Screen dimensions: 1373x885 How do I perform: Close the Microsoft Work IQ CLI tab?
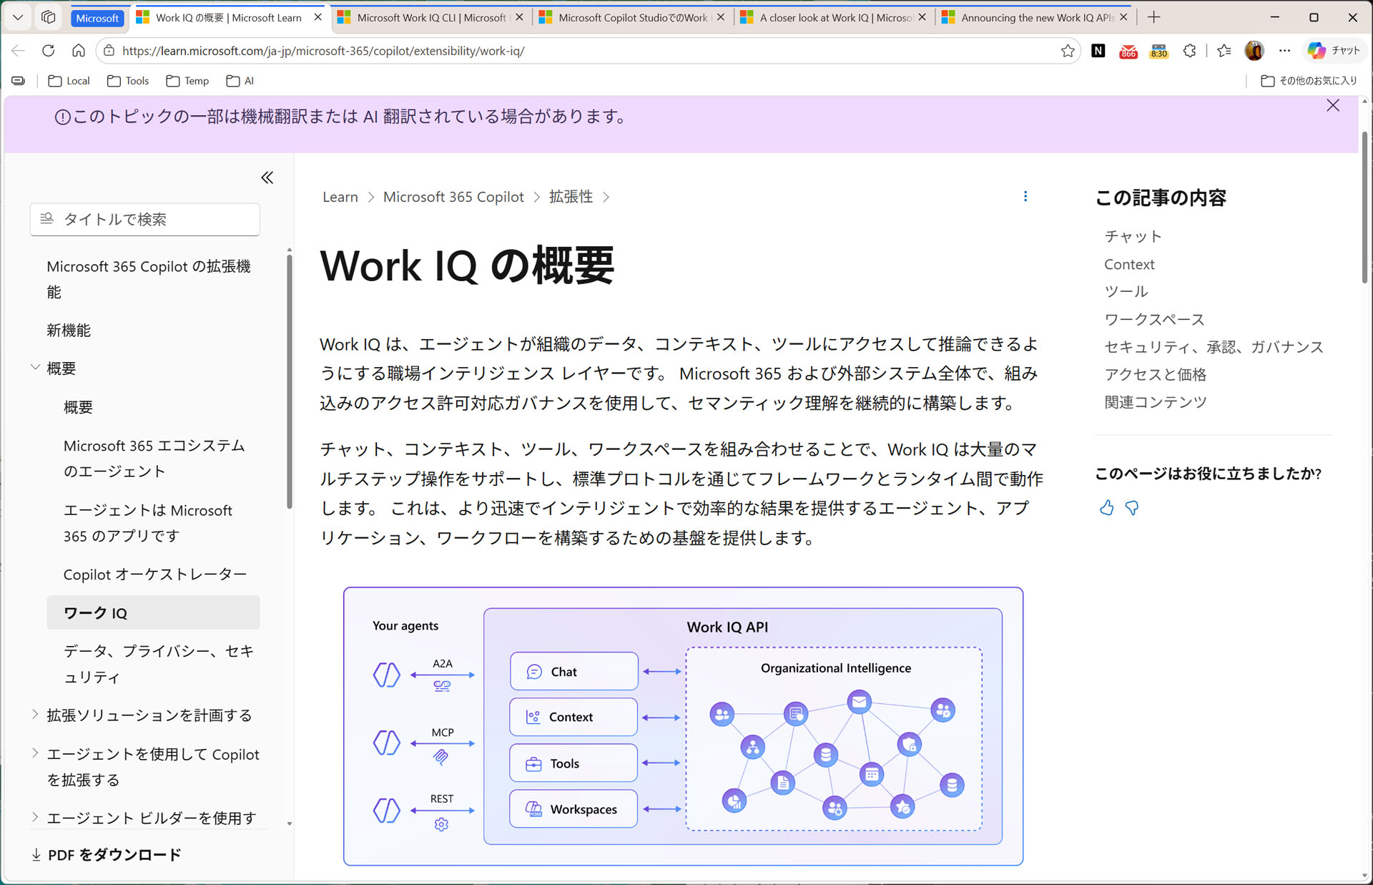[x=519, y=17]
